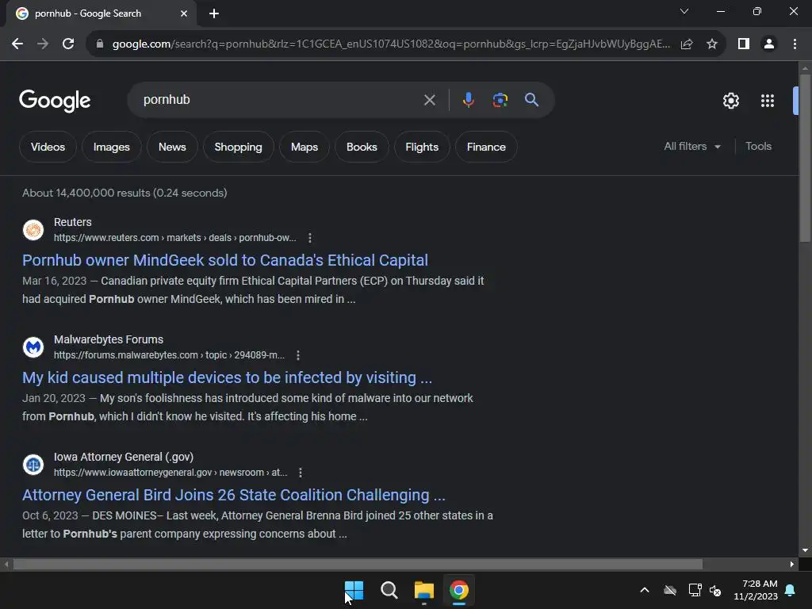Click the network display tray icon
The width and height of the screenshot is (812, 609).
pyautogui.click(x=695, y=590)
